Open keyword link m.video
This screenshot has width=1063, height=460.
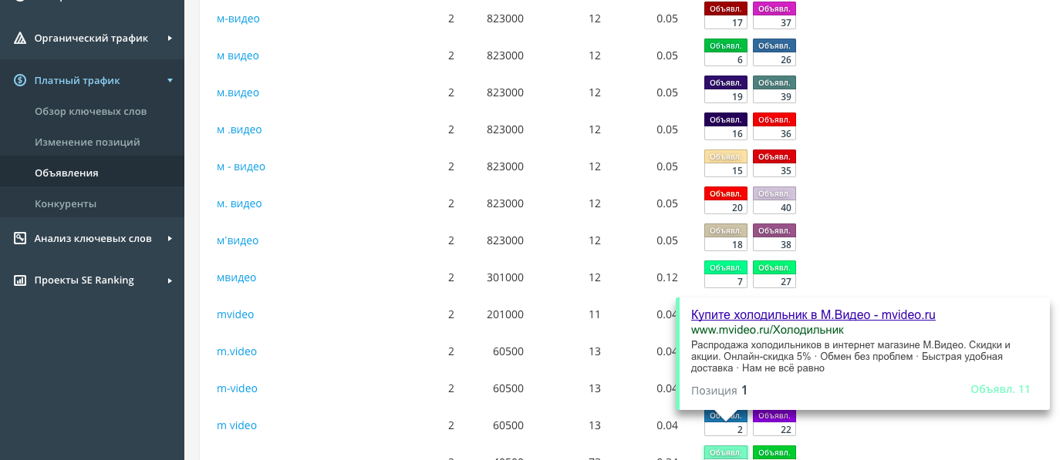(x=237, y=351)
